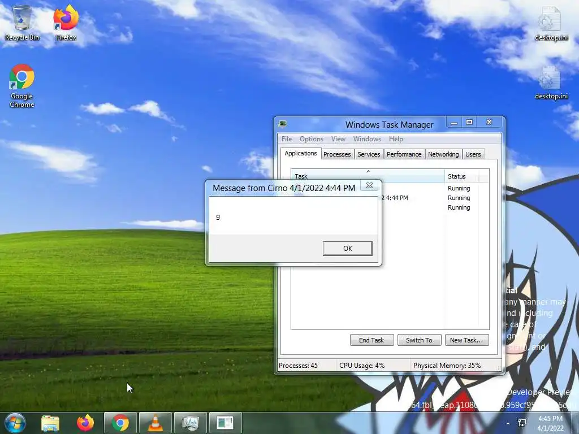The image size is (579, 434).
Task: Switch to the Performance tab
Action: tap(404, 154)
